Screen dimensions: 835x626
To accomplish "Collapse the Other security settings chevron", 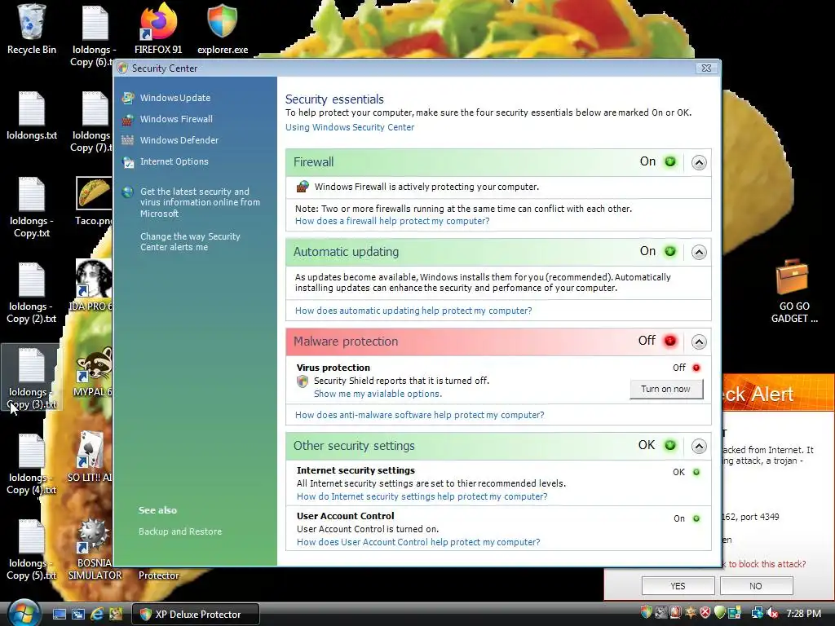I will (x=699, y=446).
